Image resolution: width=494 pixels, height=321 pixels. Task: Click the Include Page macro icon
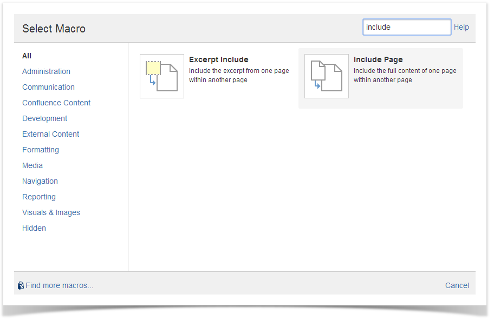point(327,76)
